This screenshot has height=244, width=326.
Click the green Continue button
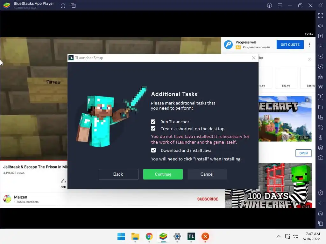[163, 174]
